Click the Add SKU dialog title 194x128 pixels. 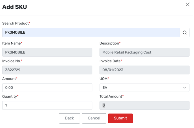[x=15, y=7]
